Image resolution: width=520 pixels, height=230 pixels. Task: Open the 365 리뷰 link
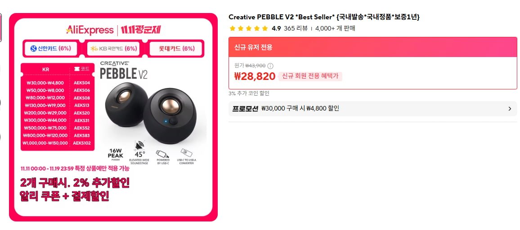pyautogui.click(x=296, y=28)
